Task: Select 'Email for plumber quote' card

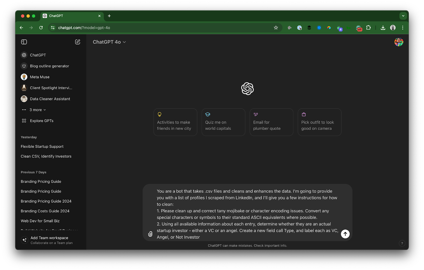Action: pyautogui.click(x=271, y=122)
